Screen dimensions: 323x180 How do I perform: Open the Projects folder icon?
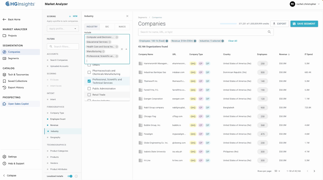coord(4,35)
